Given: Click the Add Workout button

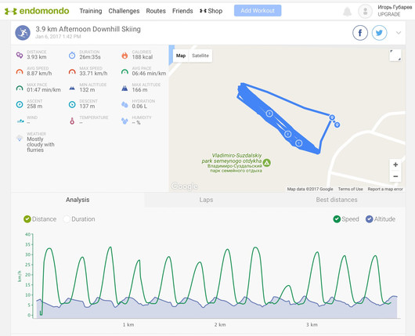Looking at the screenshot, I should tap(258, 11).
